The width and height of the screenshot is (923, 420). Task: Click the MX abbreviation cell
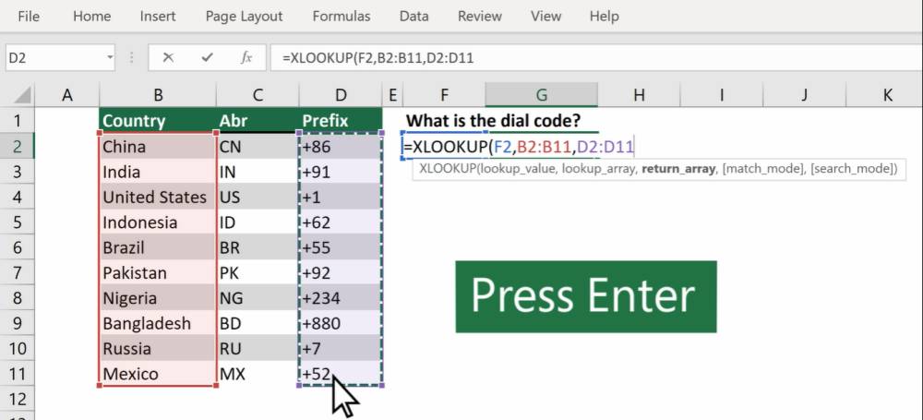[x=258, y=374]
